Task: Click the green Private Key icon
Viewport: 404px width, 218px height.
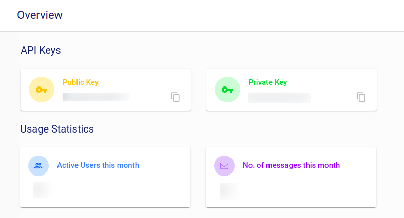Action: (x=227, y=90)
